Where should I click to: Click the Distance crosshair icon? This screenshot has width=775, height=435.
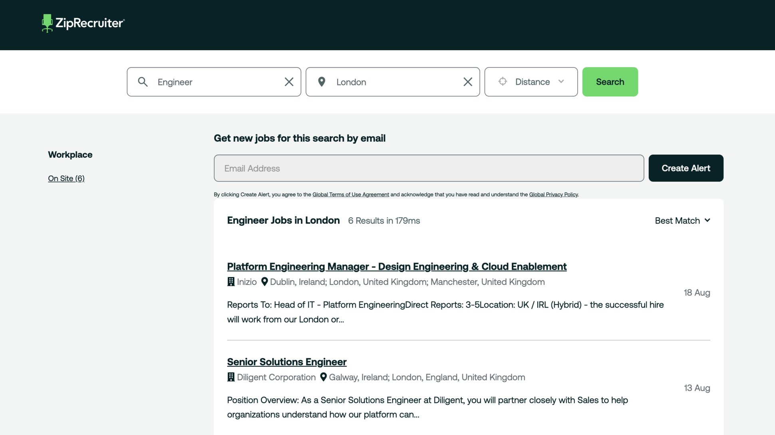pos(503,81)
